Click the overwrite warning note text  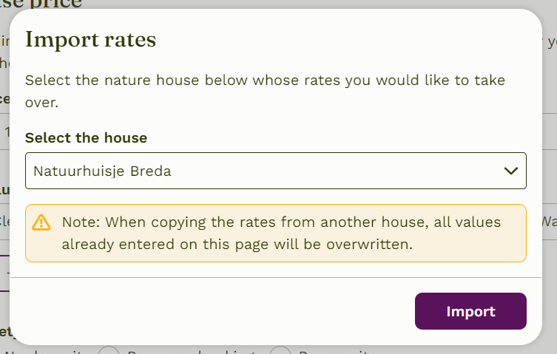click(281, 234)
